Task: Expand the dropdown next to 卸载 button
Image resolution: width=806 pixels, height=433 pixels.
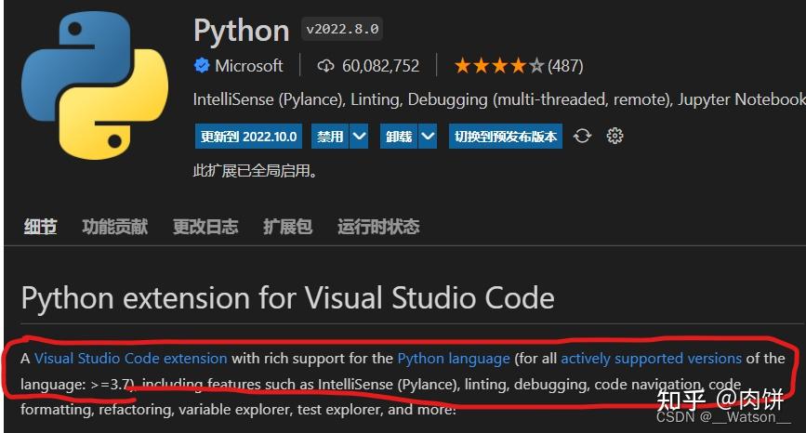Action: click(428, 136)
